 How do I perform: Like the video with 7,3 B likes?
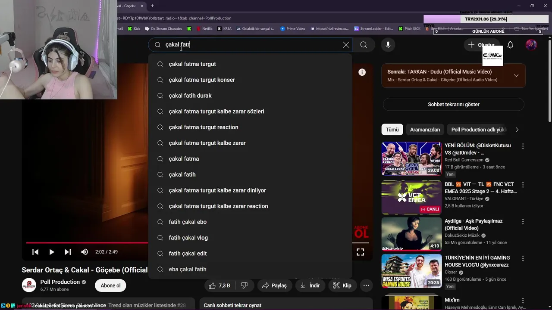[x=220, y=285]
